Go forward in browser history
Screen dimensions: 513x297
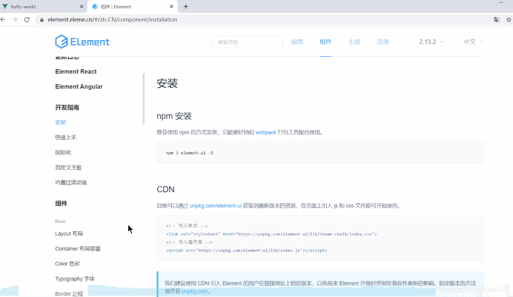coord(15,20)
